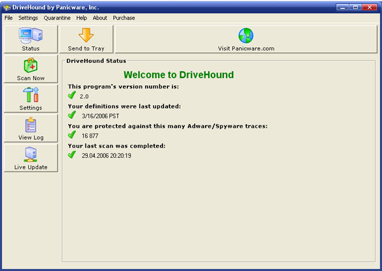Click the DriveHound title bar app icon
The image size is (382, 271).
click(x=6, y=7)
